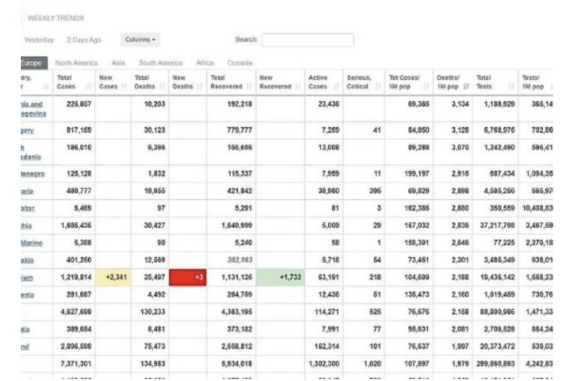Select the Asia continent tab

tap(118, 63)
